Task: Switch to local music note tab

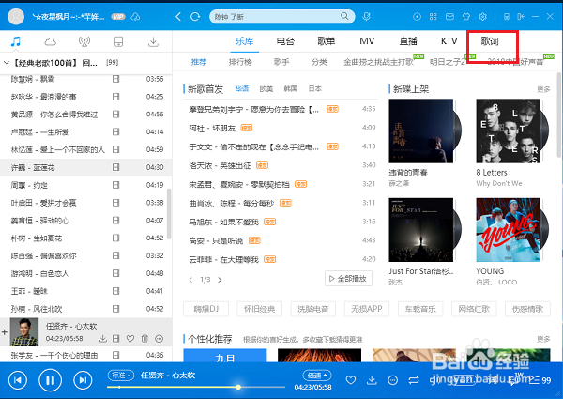Action: [15, 41]
